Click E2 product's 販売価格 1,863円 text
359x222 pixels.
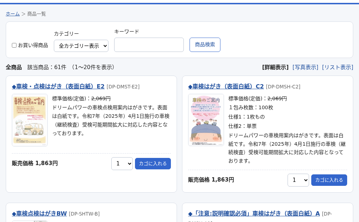[35, 163]
